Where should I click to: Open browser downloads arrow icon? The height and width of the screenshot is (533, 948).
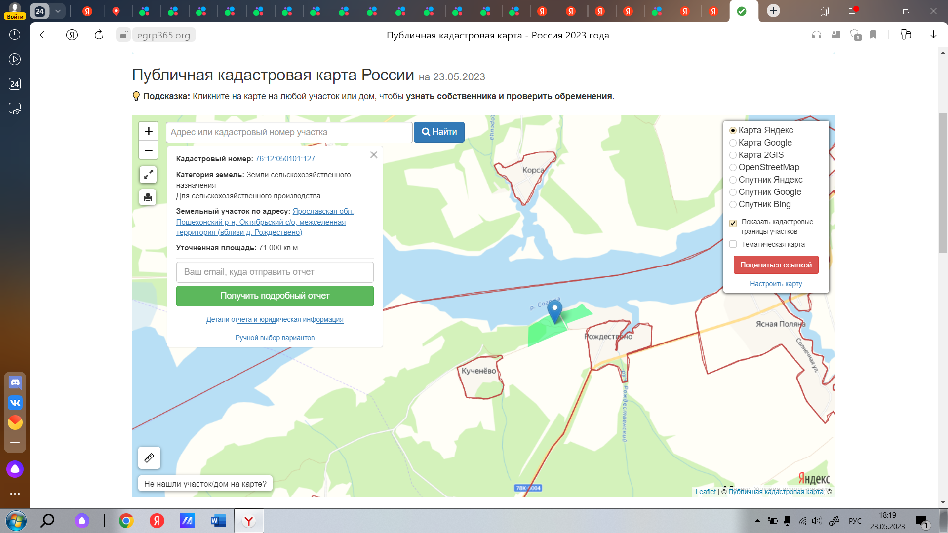pyautogui.click(x=933, y=35)
